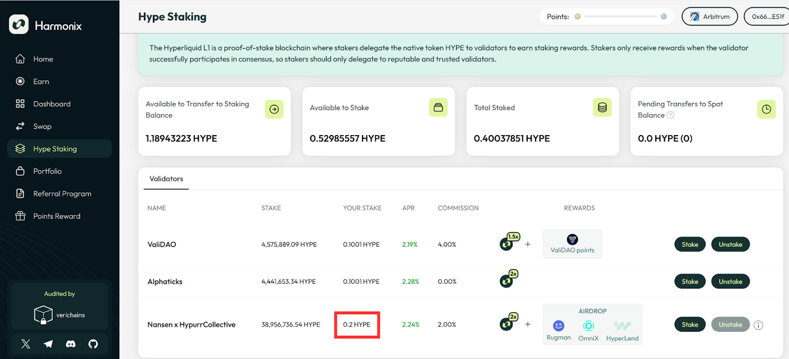Stake with the ValiDAO validator
The image size is (789, 359).
tap(689, 245)
